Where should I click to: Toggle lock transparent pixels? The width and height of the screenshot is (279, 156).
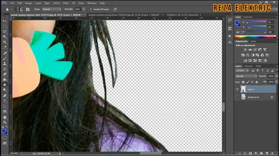coord(243,82)
